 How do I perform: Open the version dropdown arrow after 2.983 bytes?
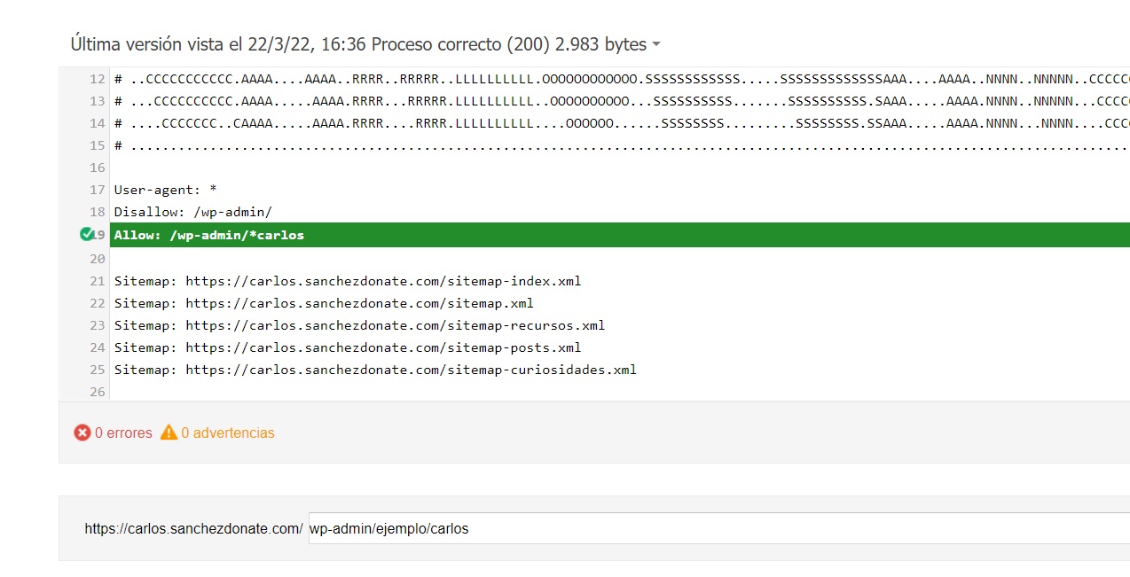[x=655, y=44]
